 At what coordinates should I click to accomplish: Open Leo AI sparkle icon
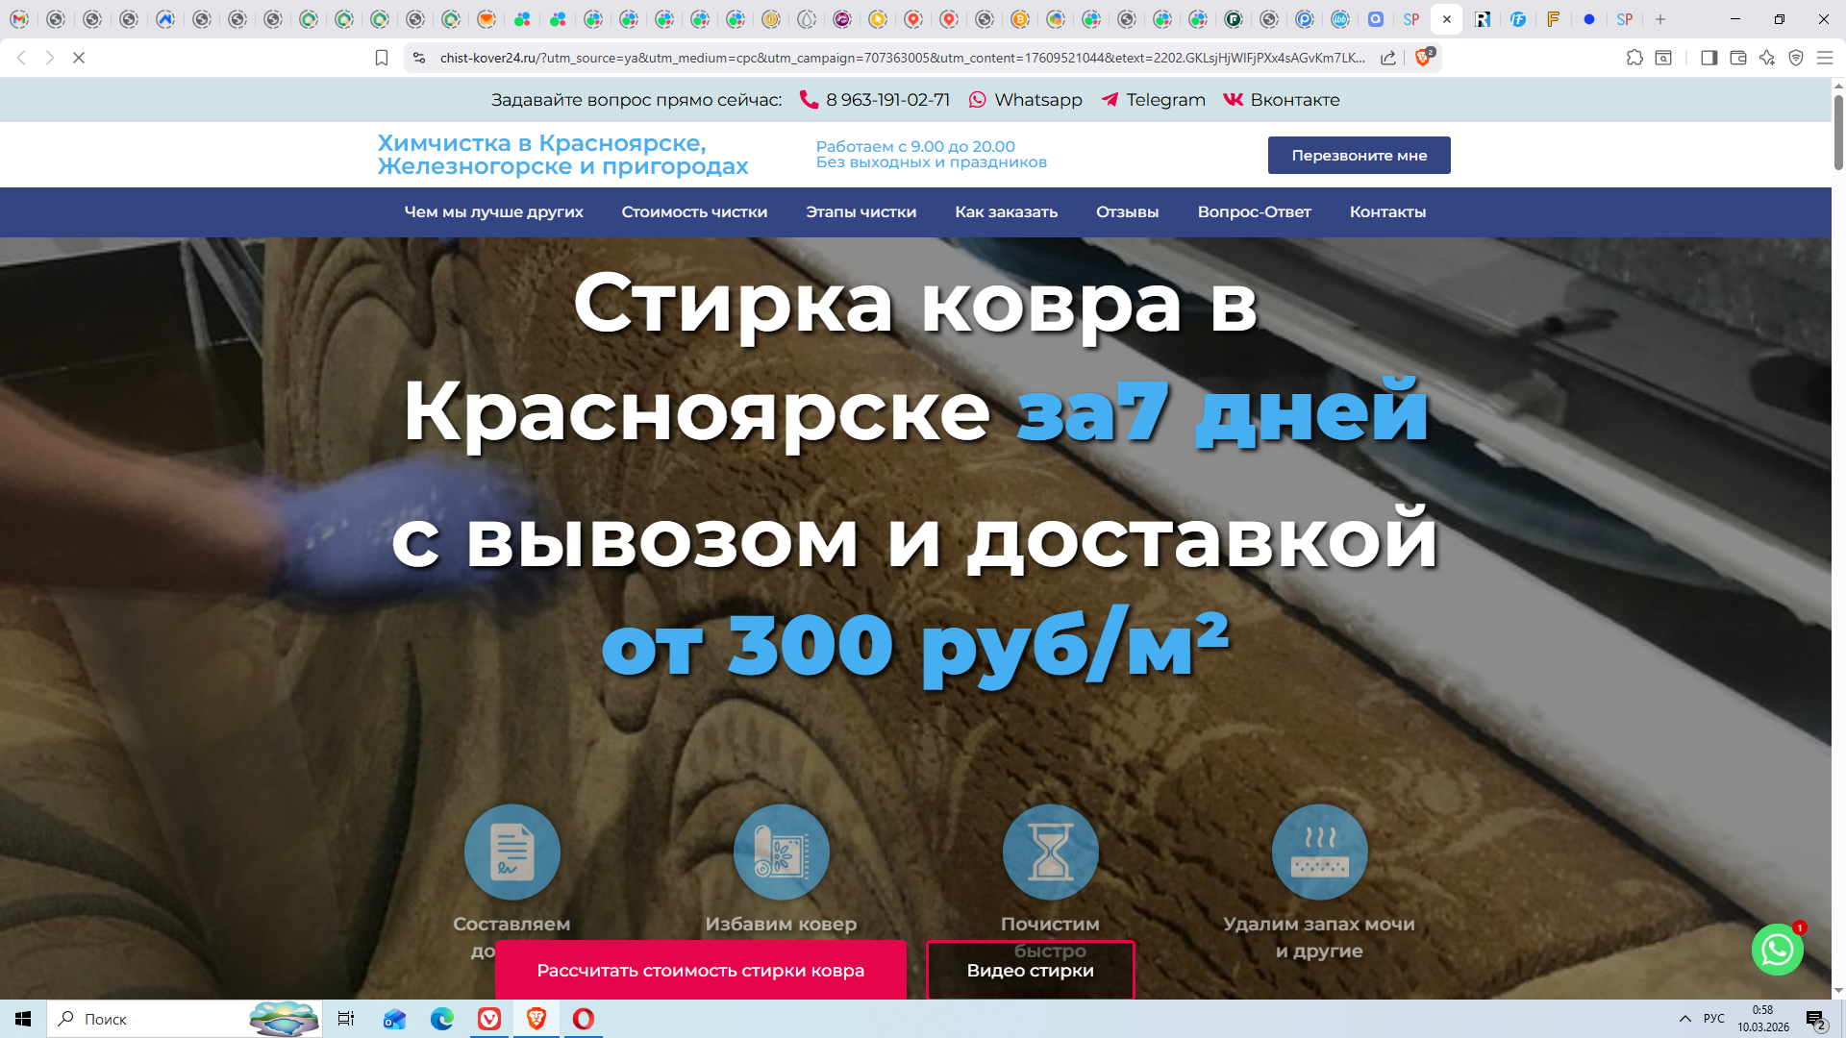point(1766,58)
